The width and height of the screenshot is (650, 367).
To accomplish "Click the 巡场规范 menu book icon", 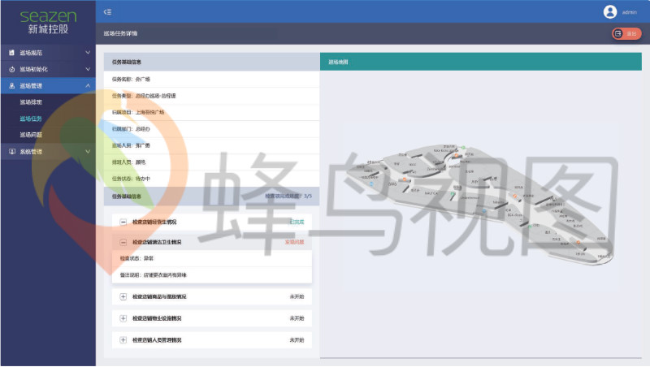I will coord(11,53).
